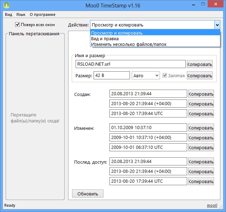This screenshot has width=226, height=212.
Task: Click last access field 2013-08-20 21:39:44 (+04:00)
Action: click(148, 171)
